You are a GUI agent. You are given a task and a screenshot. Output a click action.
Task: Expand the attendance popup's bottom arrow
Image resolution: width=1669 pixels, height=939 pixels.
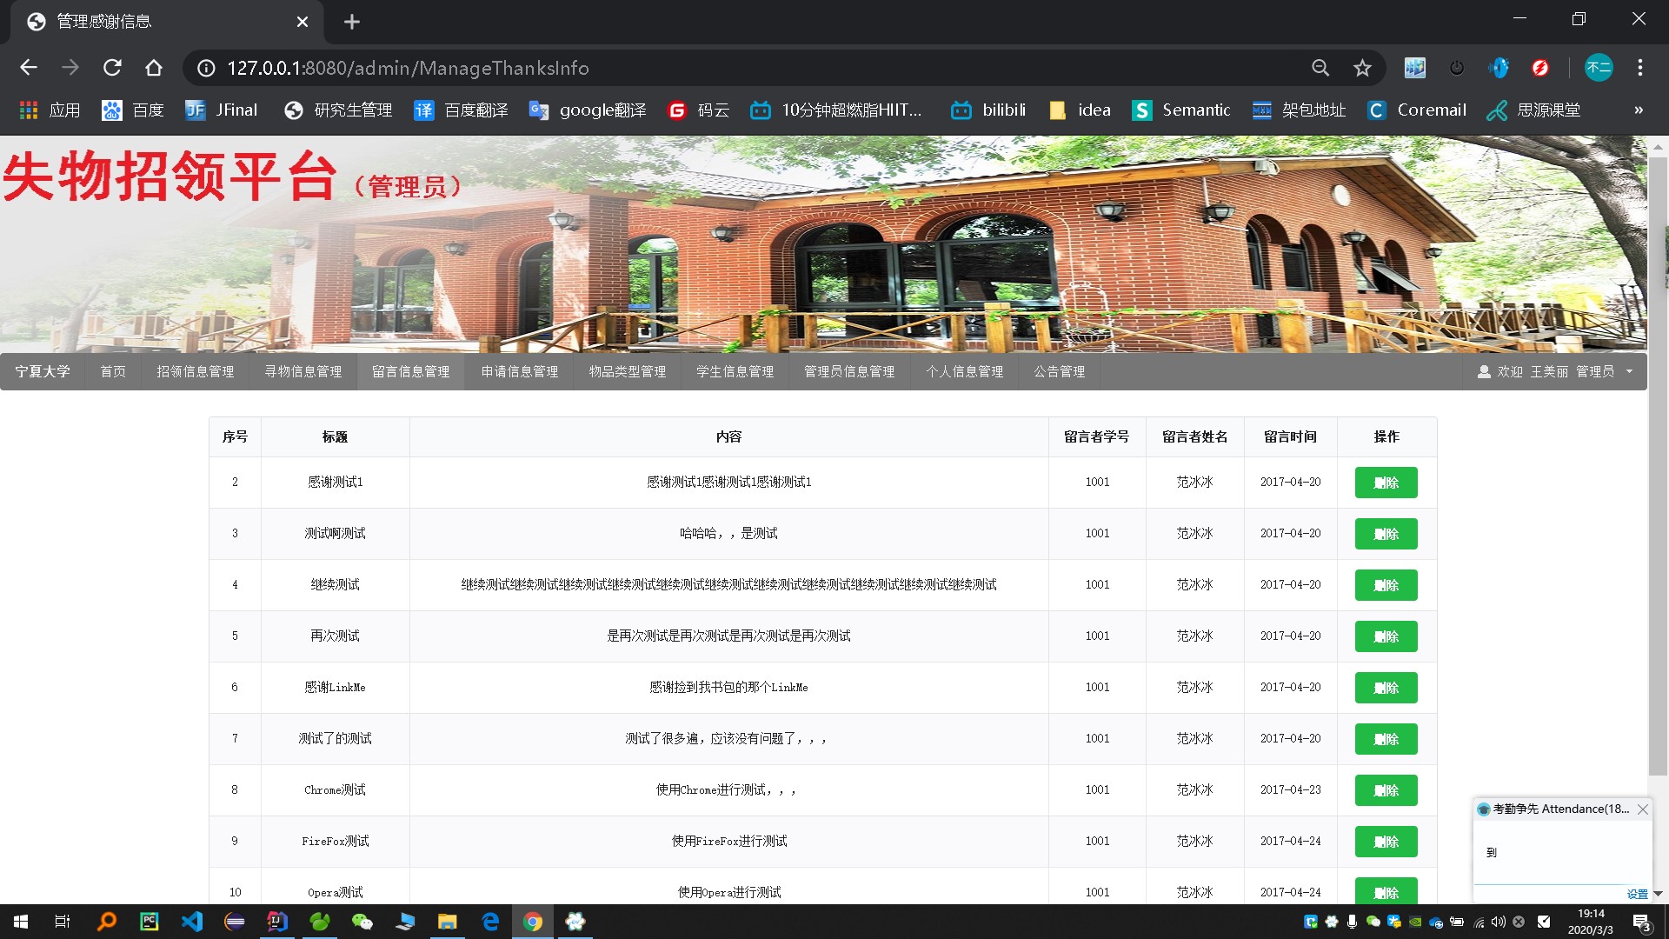click(x=1658, y=893)
